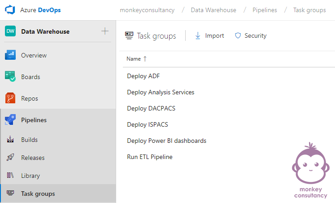335x203 pixels.
Task: Click the Task groups page heading
Action: [157, 36]
